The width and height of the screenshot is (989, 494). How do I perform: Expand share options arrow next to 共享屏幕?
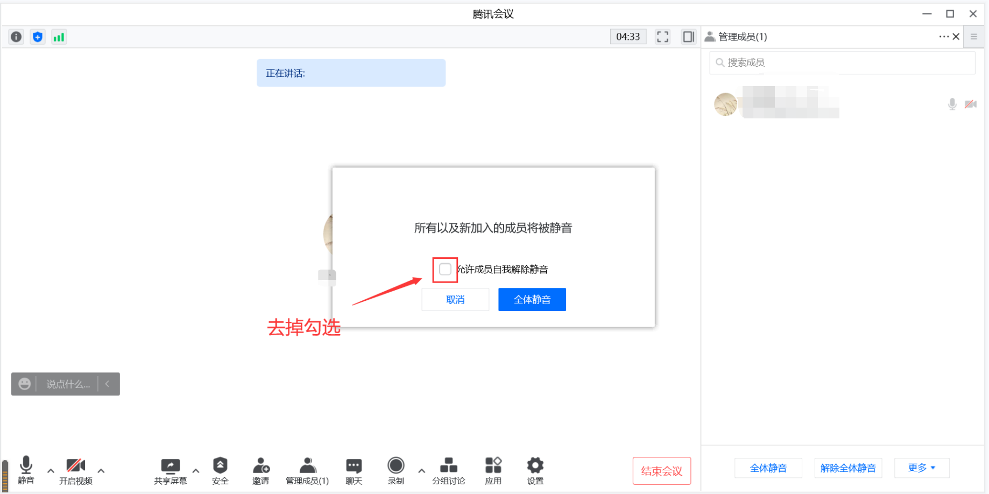pyautogui.click(x=196, y=471)
